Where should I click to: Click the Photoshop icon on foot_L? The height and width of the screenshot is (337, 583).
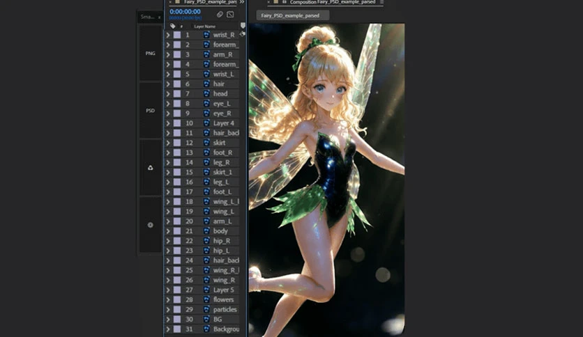tap(206, 191)
